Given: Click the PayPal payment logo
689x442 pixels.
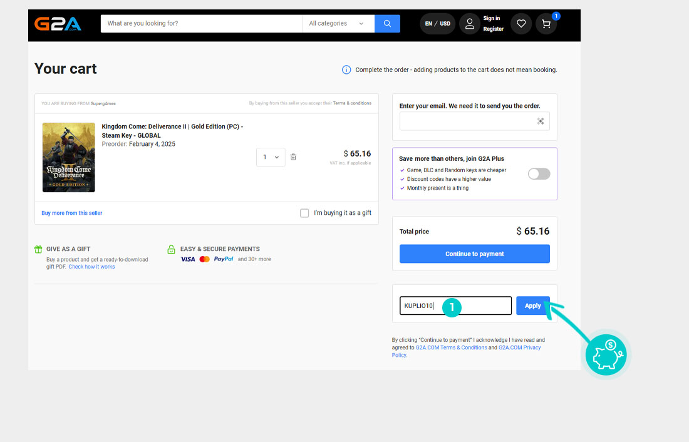Looking at the screenshot, I should [224, 259].
